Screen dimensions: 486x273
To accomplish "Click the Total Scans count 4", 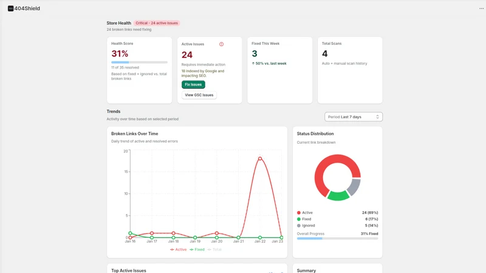I will pyautogui.click(x=324, y=54).
